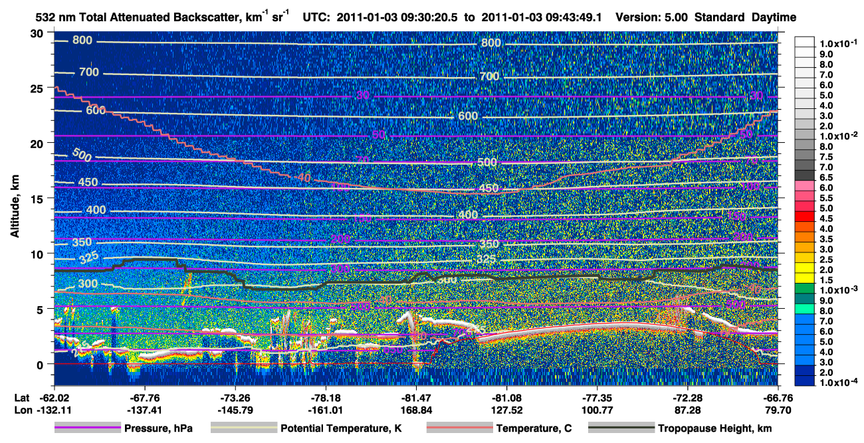864x443 pixels.
Task: Click the pink colorbar swatch beside 5.5
Action: point(805,196)
